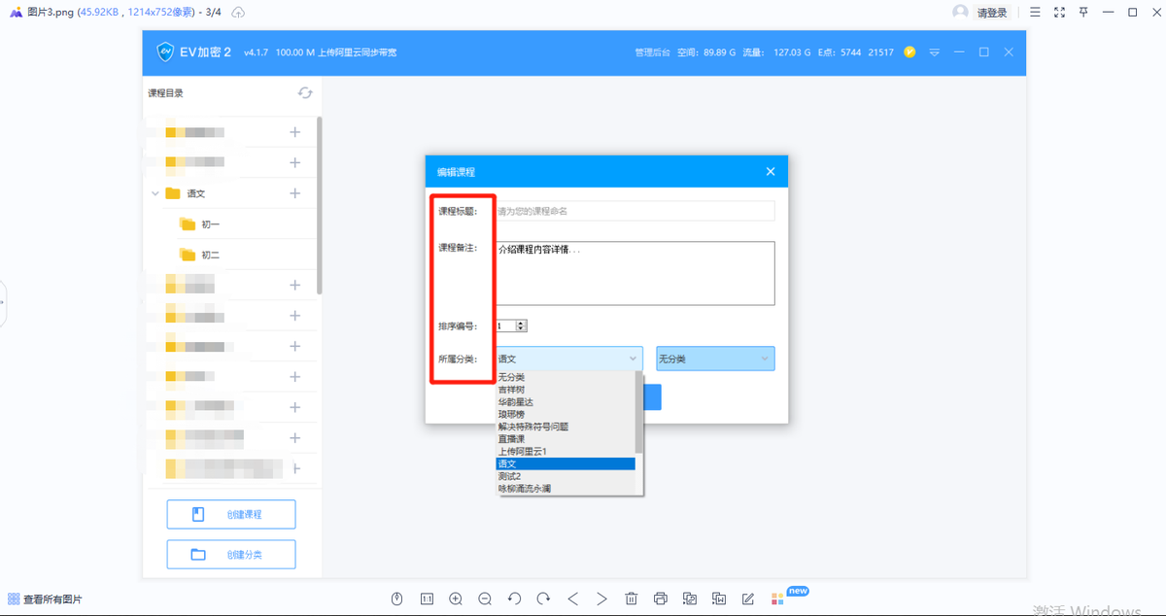This screenshot has height=616, width=1166.
Task: Click the profile avatar next to 请登录
Action: pos(960,13)
